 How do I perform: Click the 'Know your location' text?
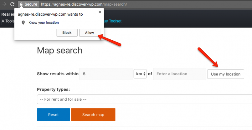click(x=44, y=22)
